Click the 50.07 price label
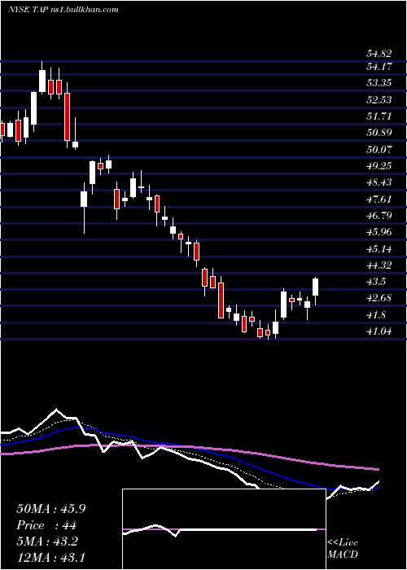Image resolution: width=407 pixels, height=570 pixels. pos(379,149)
